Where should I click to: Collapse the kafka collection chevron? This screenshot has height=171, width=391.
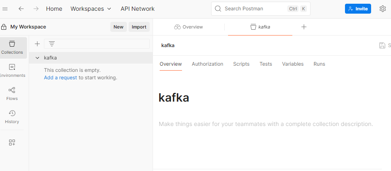pos(37,58)
